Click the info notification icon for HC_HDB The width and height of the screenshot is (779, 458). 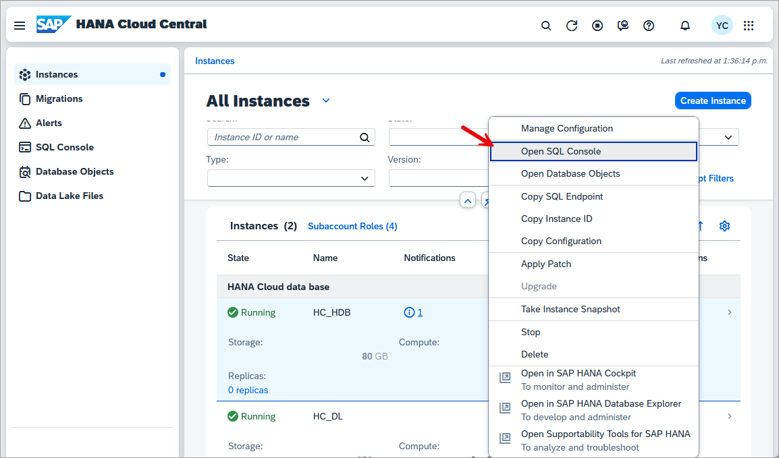(409, 312)
